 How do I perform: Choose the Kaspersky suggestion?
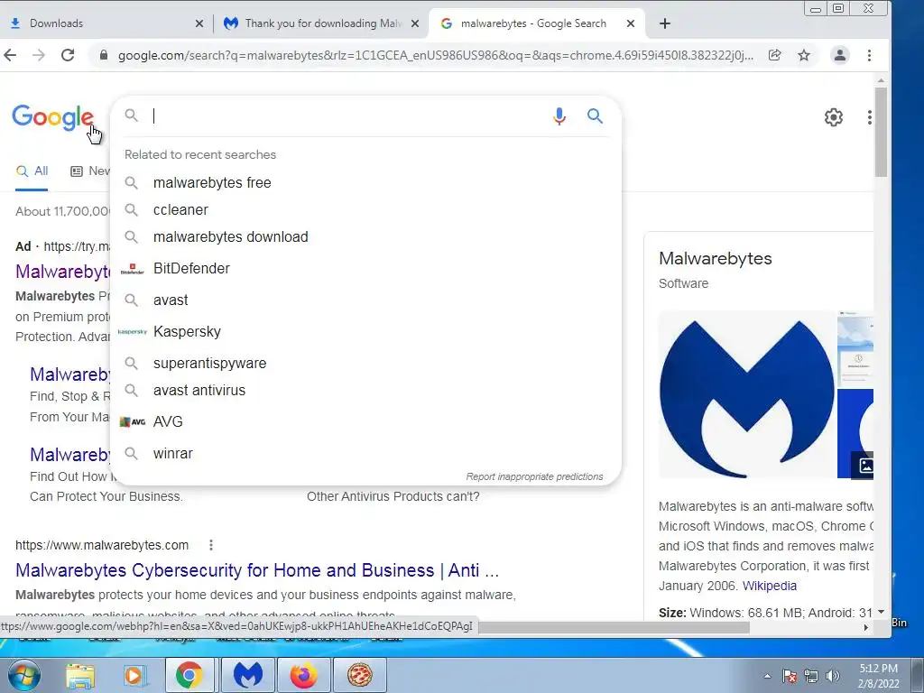[365, 332]
